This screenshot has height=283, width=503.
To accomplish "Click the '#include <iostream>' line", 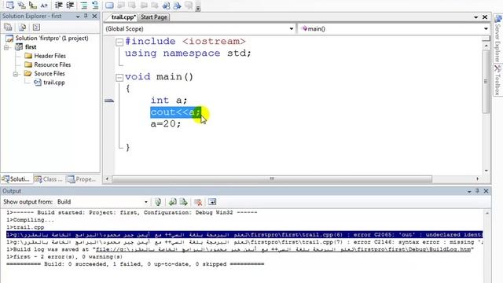I will pos(185,42).
